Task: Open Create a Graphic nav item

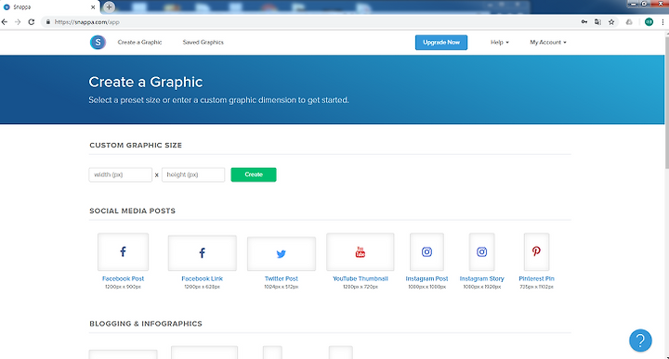Action: tap(139, 42)
